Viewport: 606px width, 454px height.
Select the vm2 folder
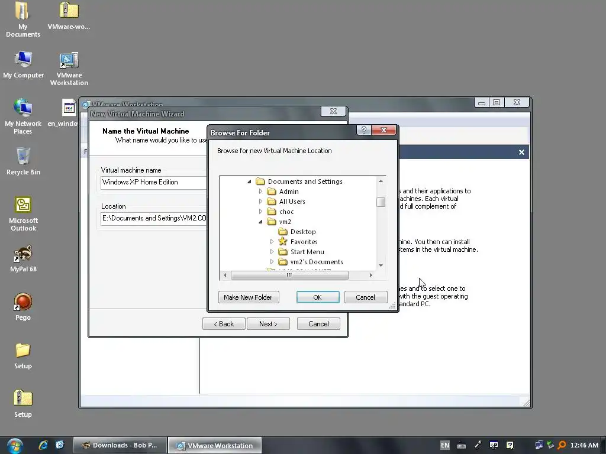tap(285, 222)
